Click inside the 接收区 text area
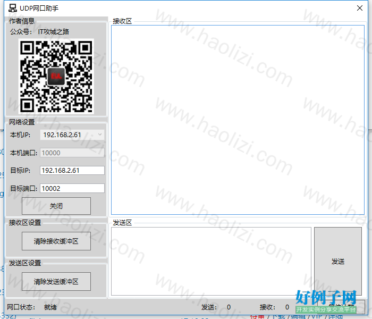The height and width of the screenshot is (319, 372). tap(238, 120)
